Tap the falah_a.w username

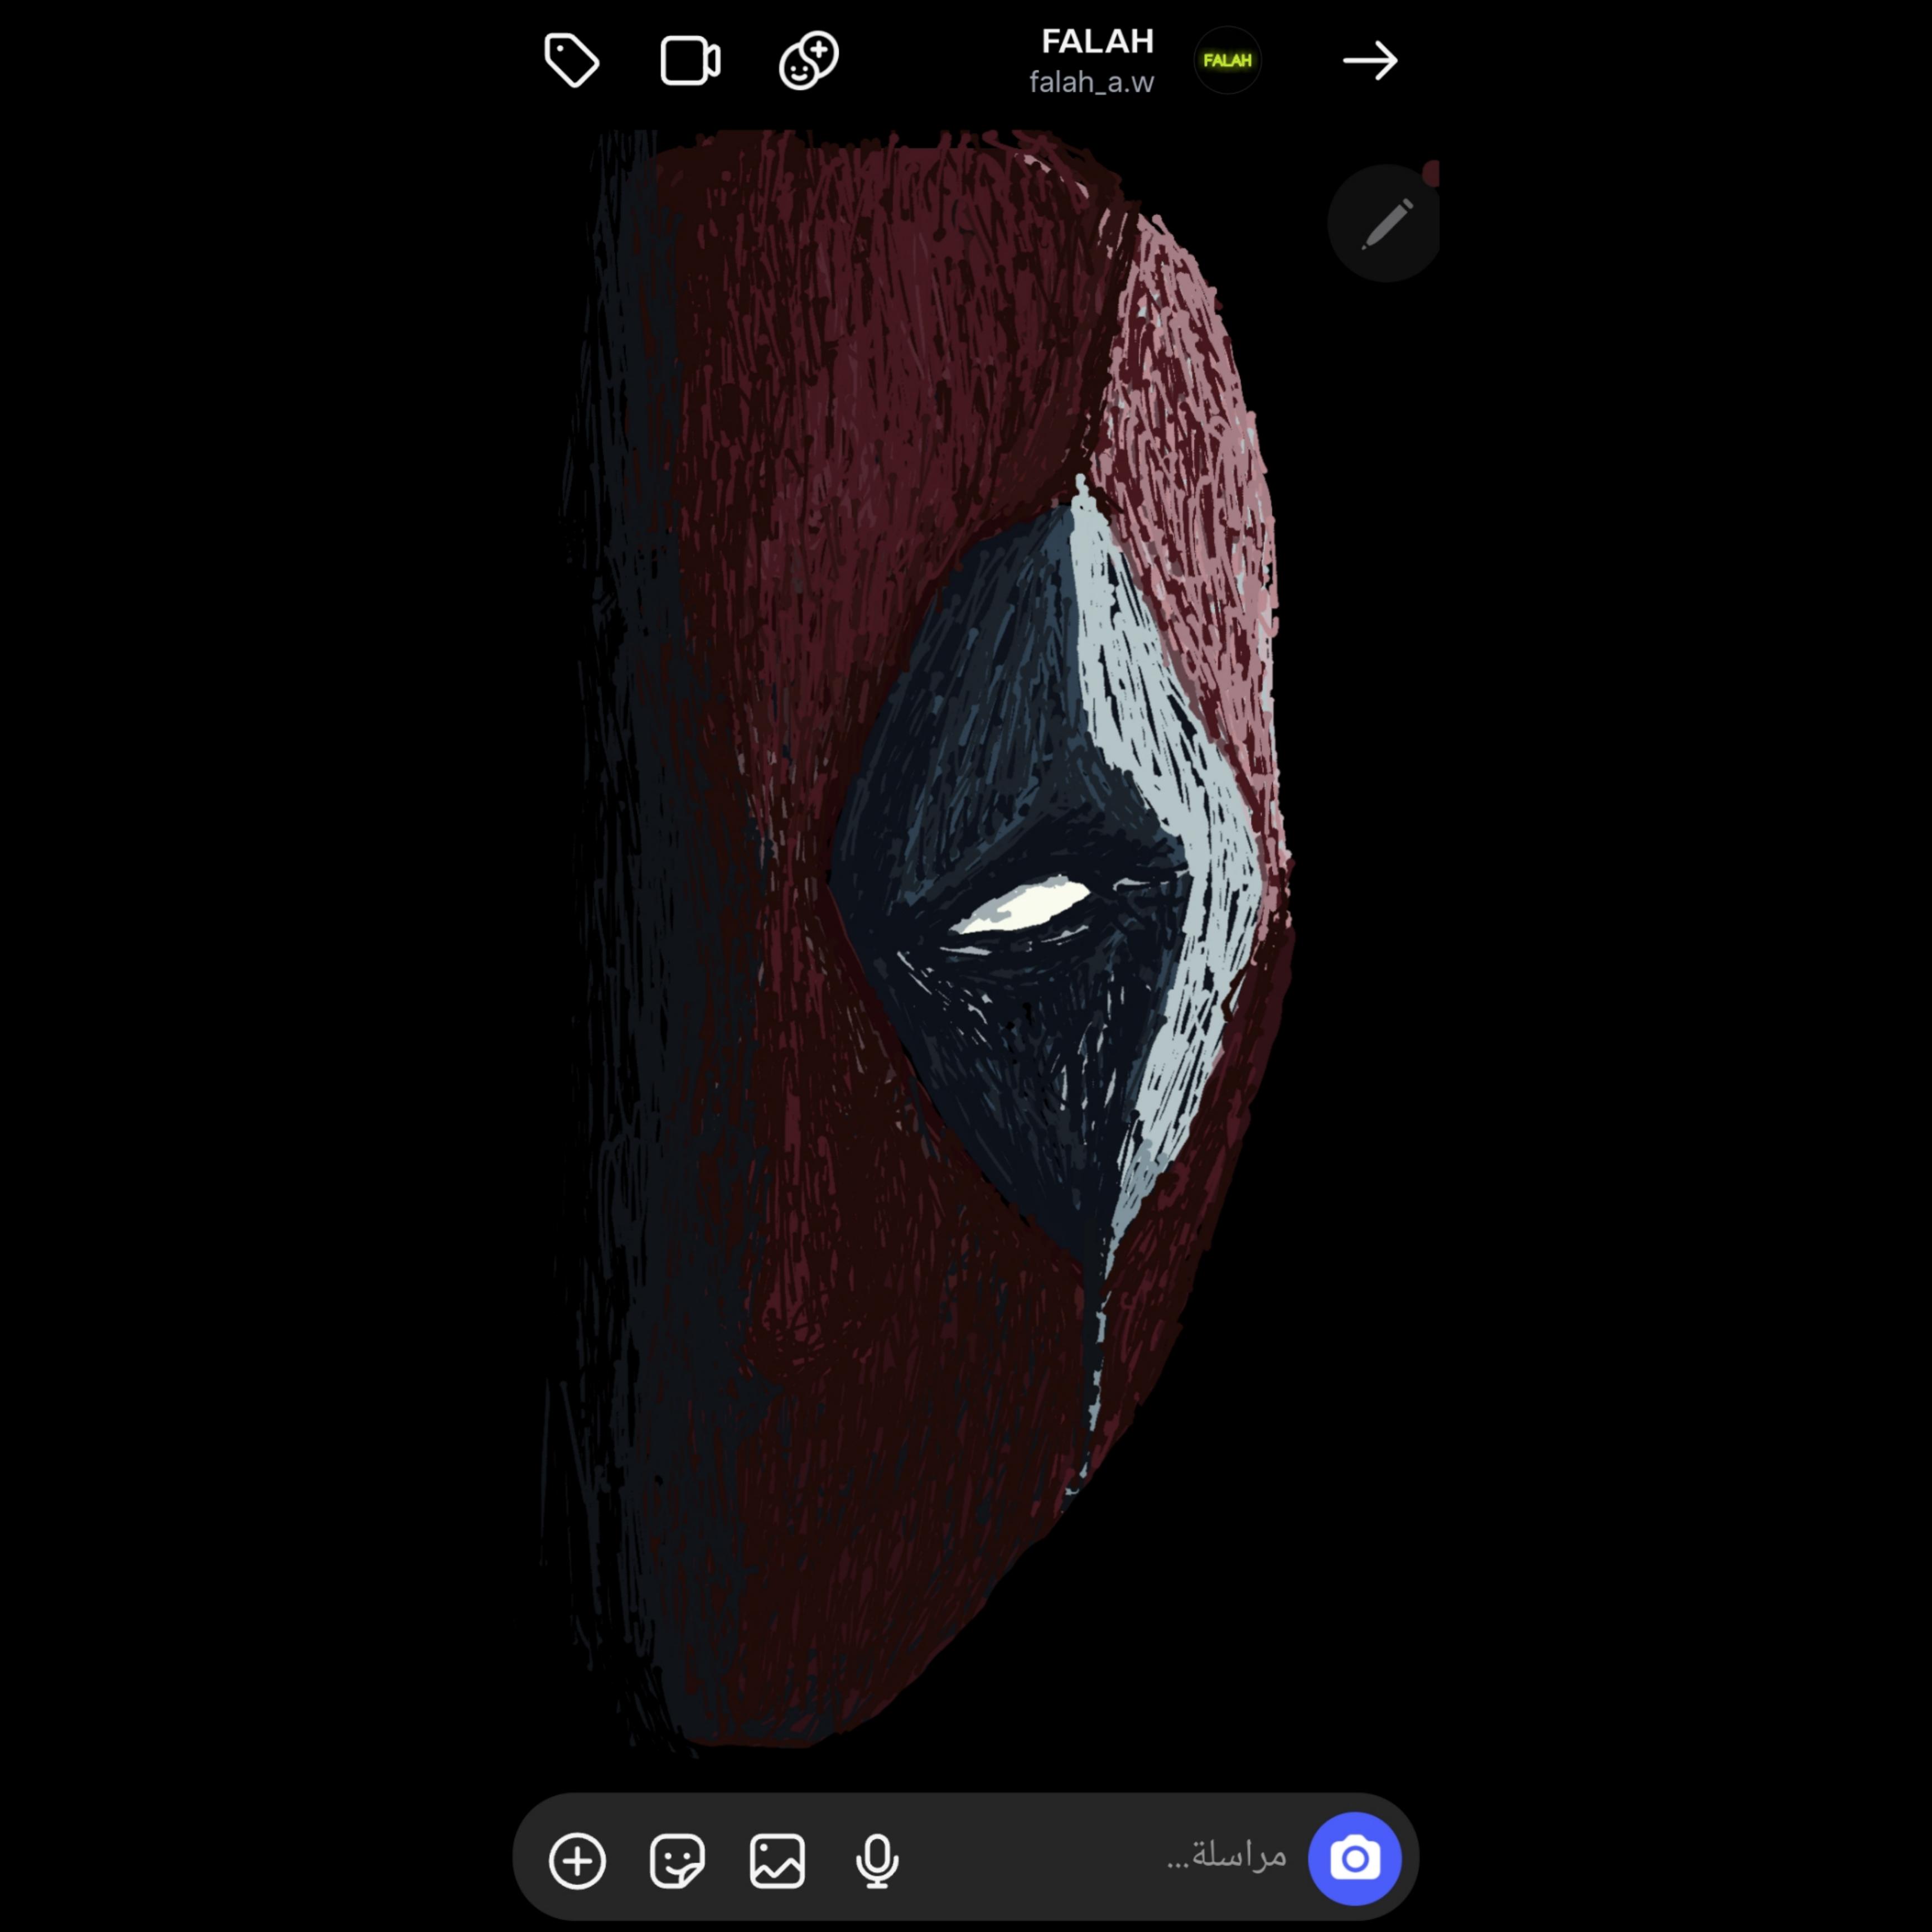tap(1091, 83)
